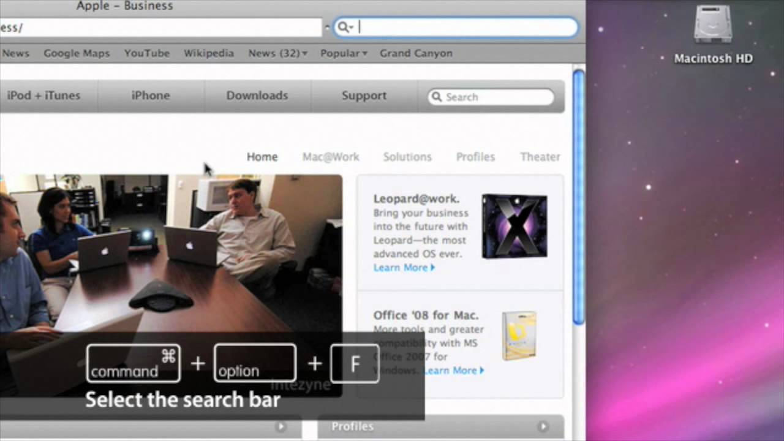Click the Office '08 for Mac. heading
The height and width of the screenshot is (441, 784).
426,315
